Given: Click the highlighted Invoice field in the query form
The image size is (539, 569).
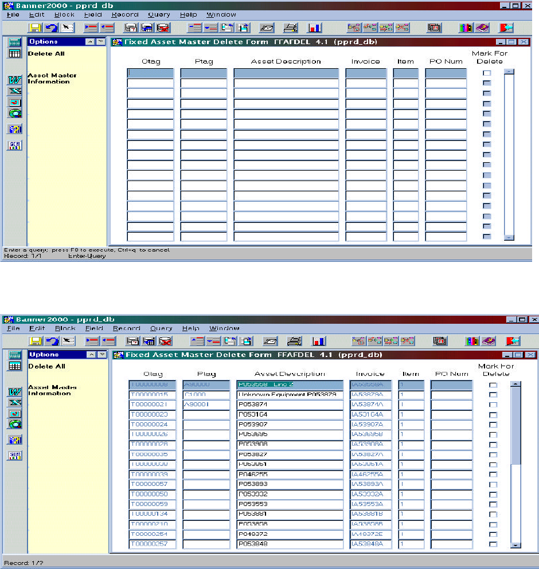Looking at the screenshot, I should [x=366, y=73].
